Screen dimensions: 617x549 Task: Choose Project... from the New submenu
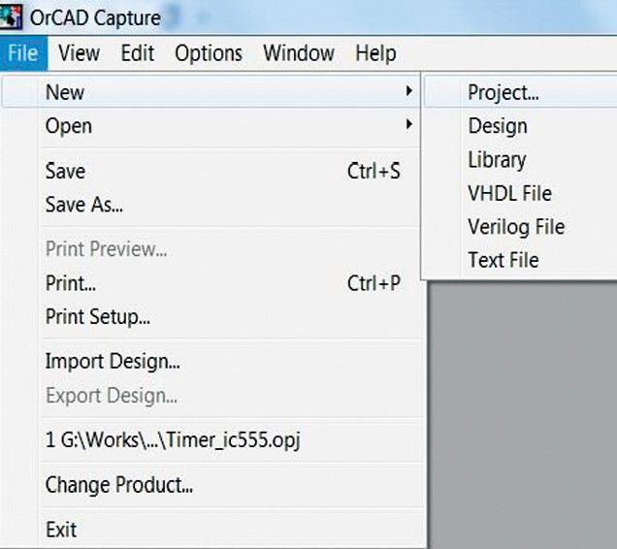click(x=503, y=93)
